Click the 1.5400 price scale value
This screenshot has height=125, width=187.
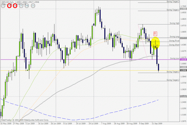(x=183, y=102)
